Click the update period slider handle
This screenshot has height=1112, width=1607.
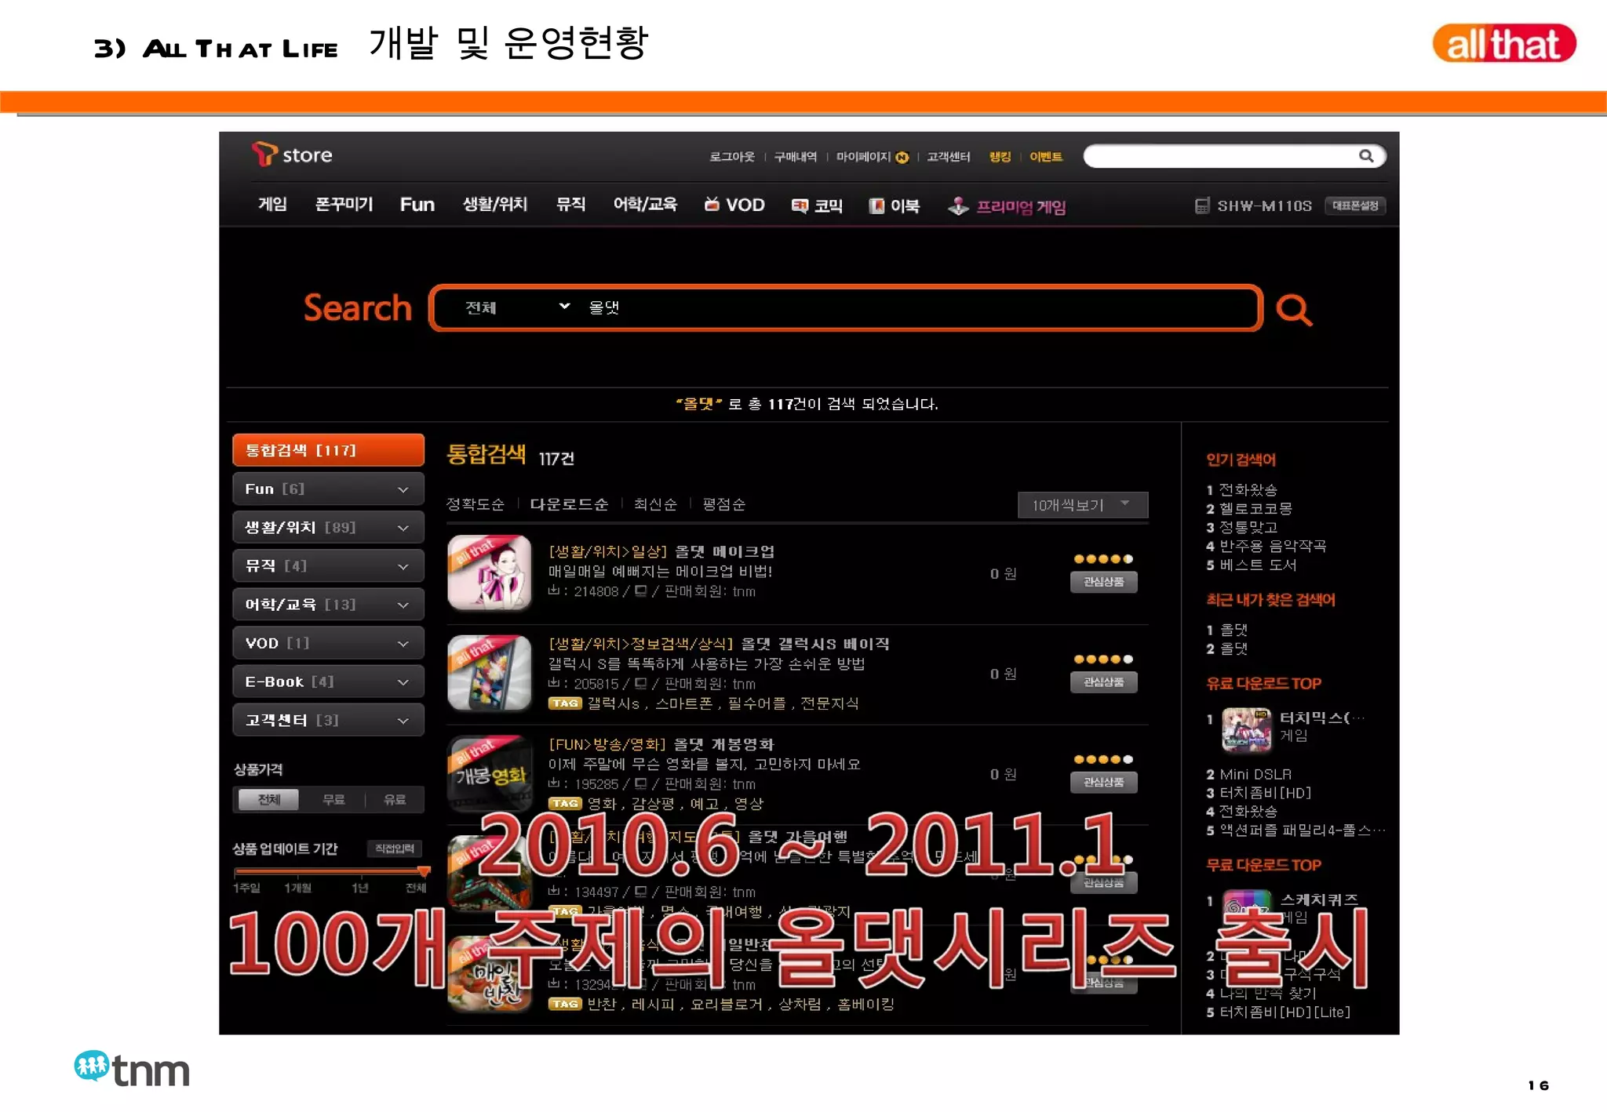(424, 871)
